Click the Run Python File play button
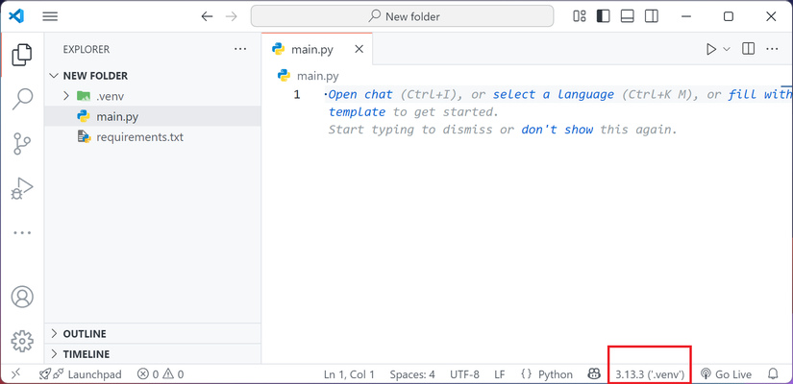 [x=710, y=49]
